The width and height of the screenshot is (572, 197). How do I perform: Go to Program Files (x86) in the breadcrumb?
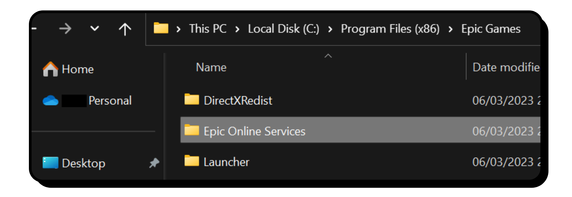[390, 29]
